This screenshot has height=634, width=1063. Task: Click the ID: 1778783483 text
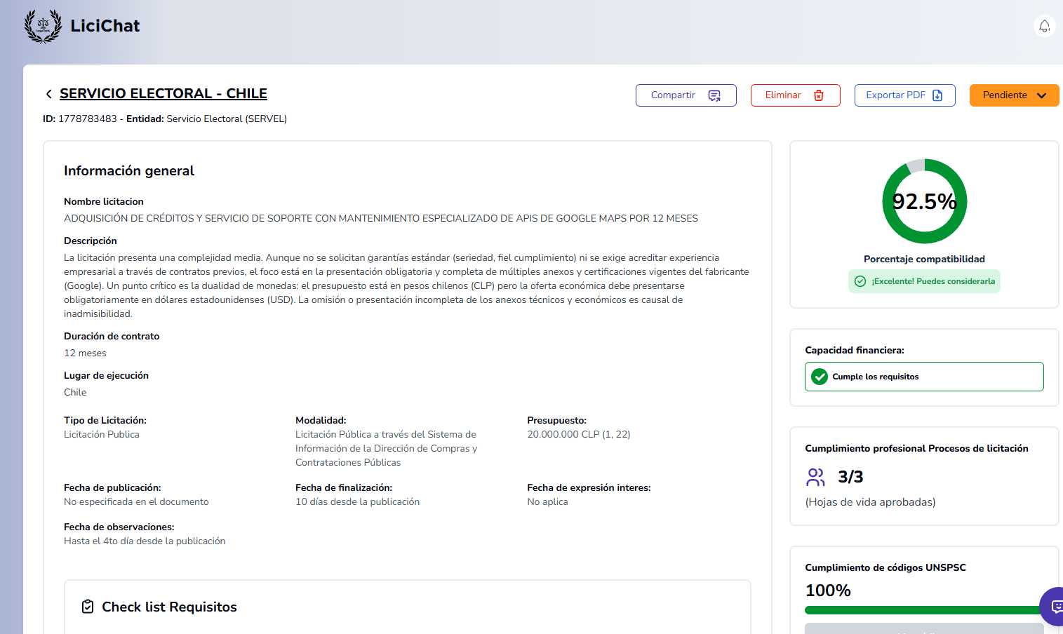point(80,119)
